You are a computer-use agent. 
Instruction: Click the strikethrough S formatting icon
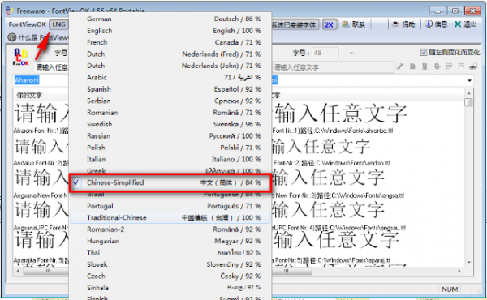(437, 66)
